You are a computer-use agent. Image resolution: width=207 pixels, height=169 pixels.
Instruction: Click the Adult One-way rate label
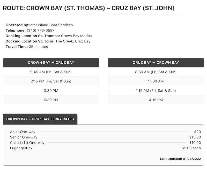23,132
